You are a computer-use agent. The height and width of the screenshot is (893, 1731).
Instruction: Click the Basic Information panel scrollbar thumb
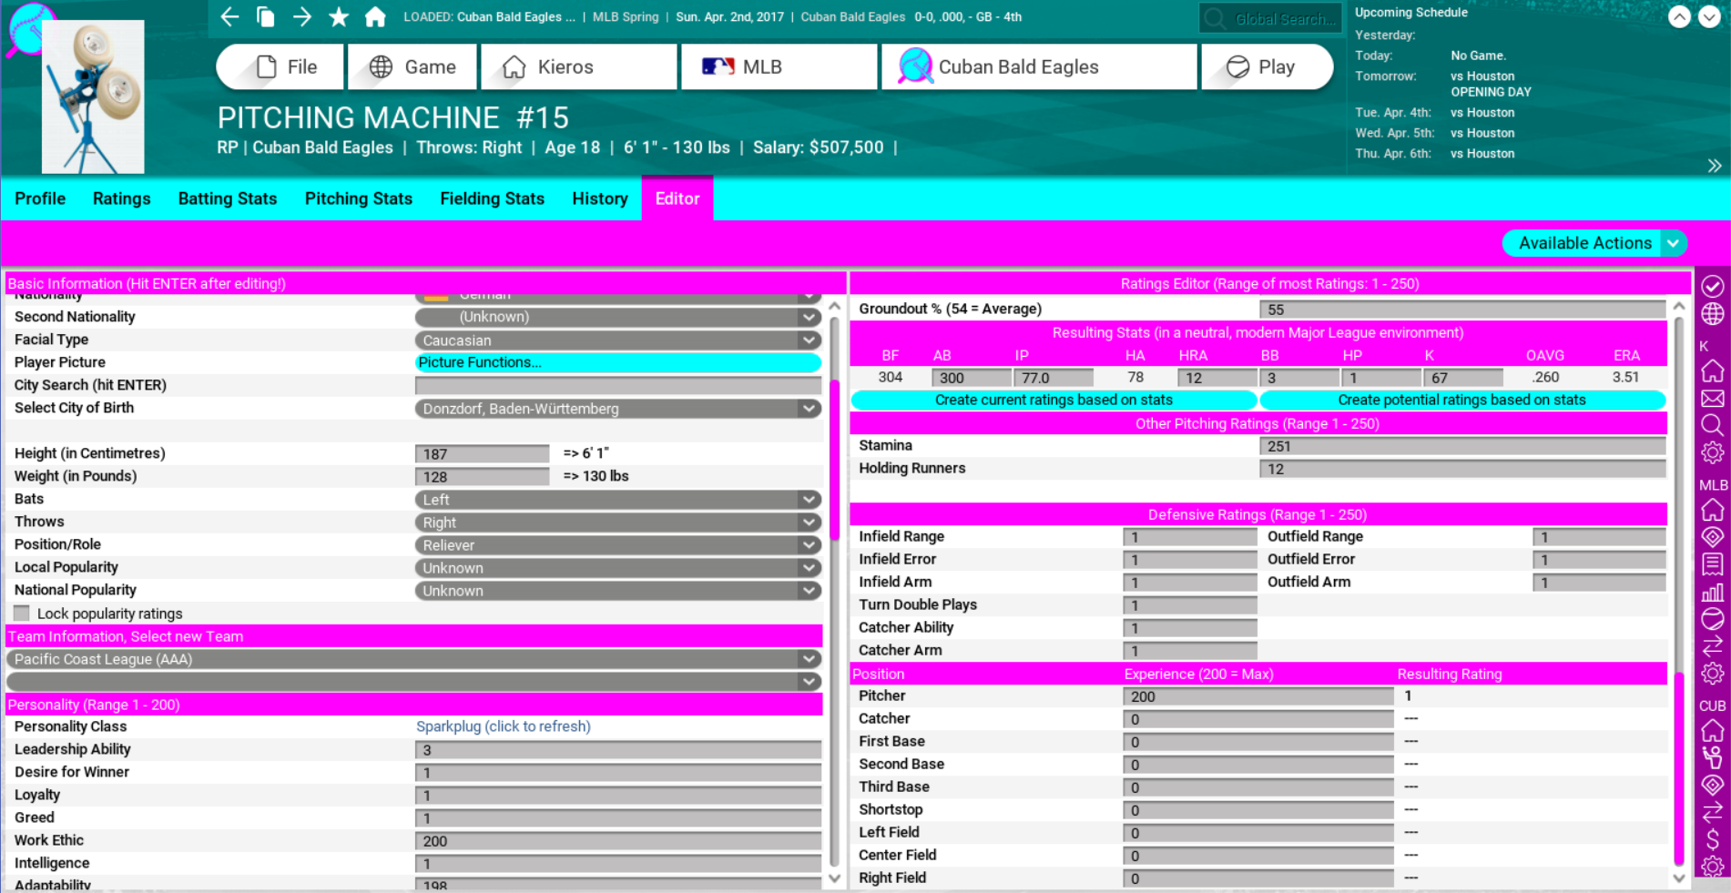(x=833, y=460)
